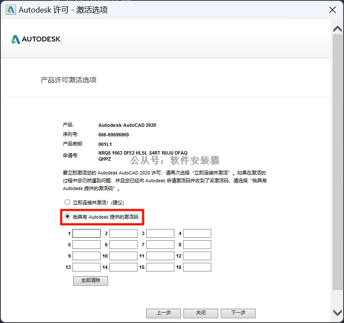Click the request code starting NRQ5 1663
344x323 pixels.
pyautogui.click(x=143, y=156)
